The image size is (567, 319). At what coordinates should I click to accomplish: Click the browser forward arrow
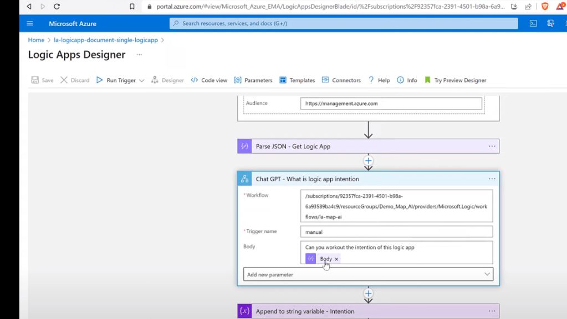(43, 6)
